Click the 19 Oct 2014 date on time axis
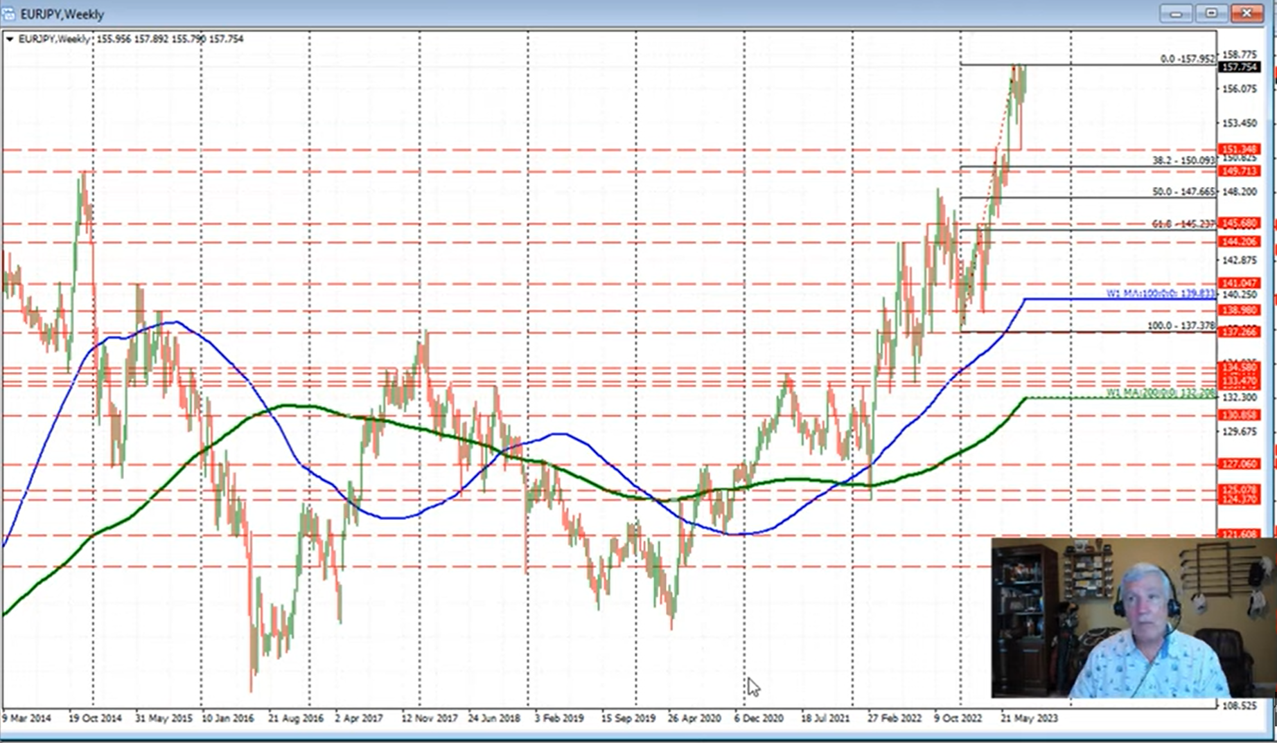Image resolution: width=1277 pixels, height=743 pixels. [x=95, y=718]
